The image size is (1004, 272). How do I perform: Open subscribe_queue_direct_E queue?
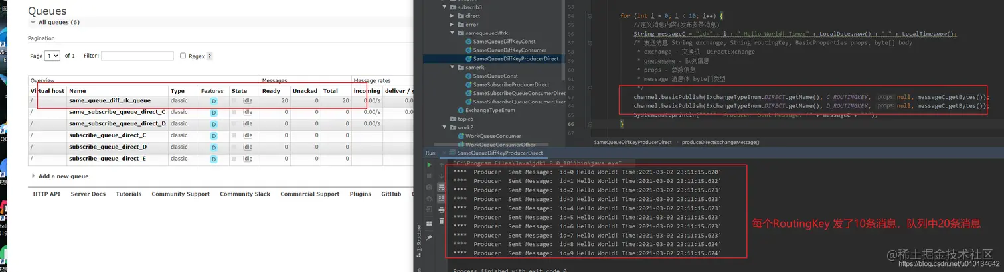[108, 159]
